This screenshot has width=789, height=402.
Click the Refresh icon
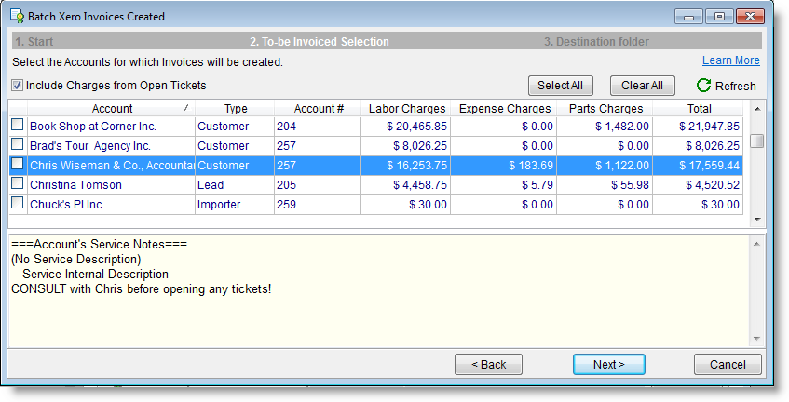(x=703, y=86)
